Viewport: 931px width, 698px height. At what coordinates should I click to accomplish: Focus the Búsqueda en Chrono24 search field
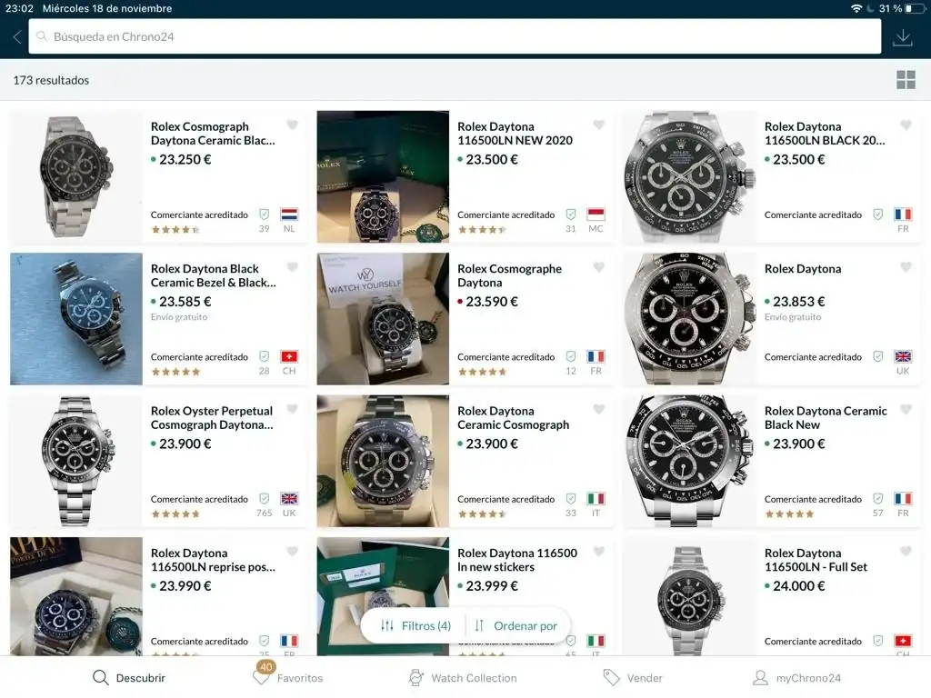pos(455,36)
